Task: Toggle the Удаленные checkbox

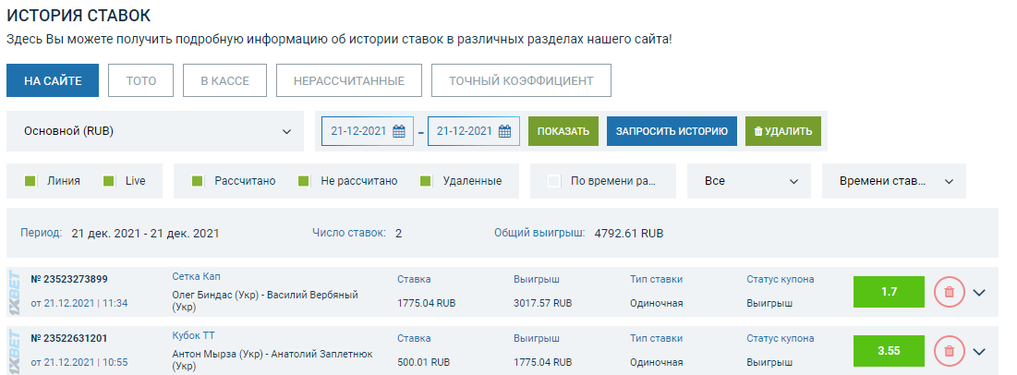Action: (426, 181)
